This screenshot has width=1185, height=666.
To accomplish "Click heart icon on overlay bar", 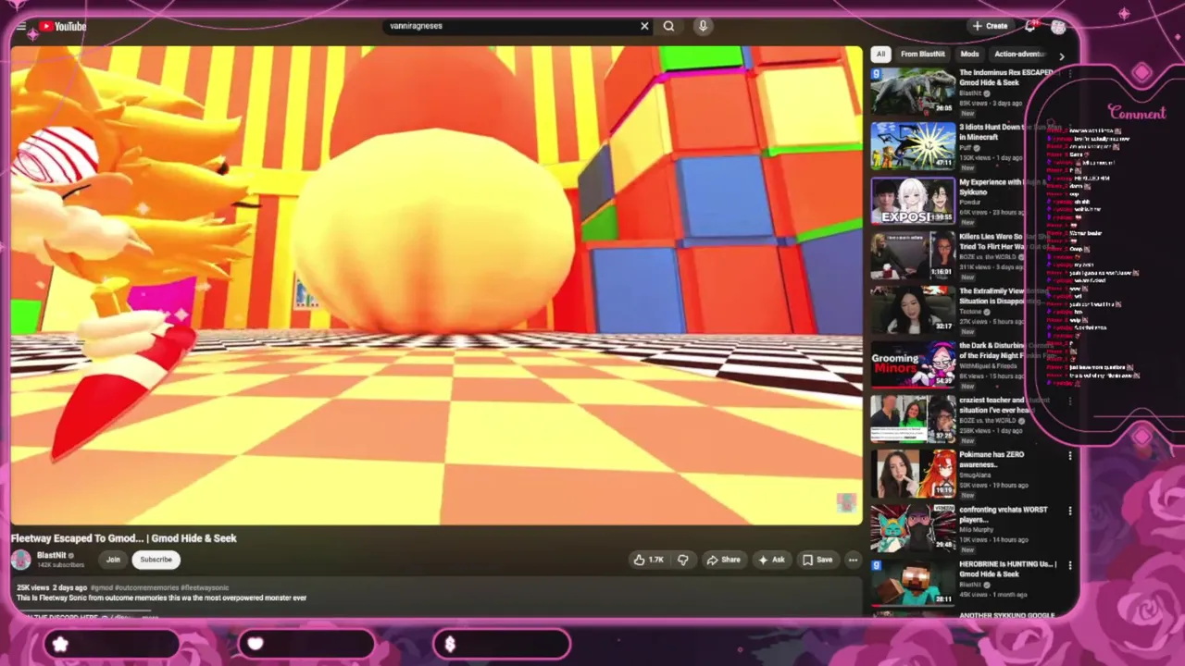I will (255, 644).
